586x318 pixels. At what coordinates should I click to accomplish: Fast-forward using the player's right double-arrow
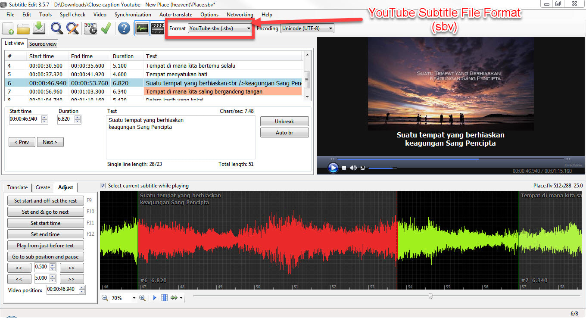(x=568, y=159)
